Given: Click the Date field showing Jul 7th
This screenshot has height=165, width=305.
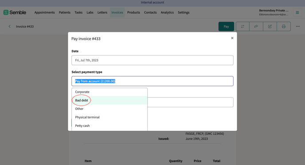Looking at the screenshot, I should [x=152, y=60].
